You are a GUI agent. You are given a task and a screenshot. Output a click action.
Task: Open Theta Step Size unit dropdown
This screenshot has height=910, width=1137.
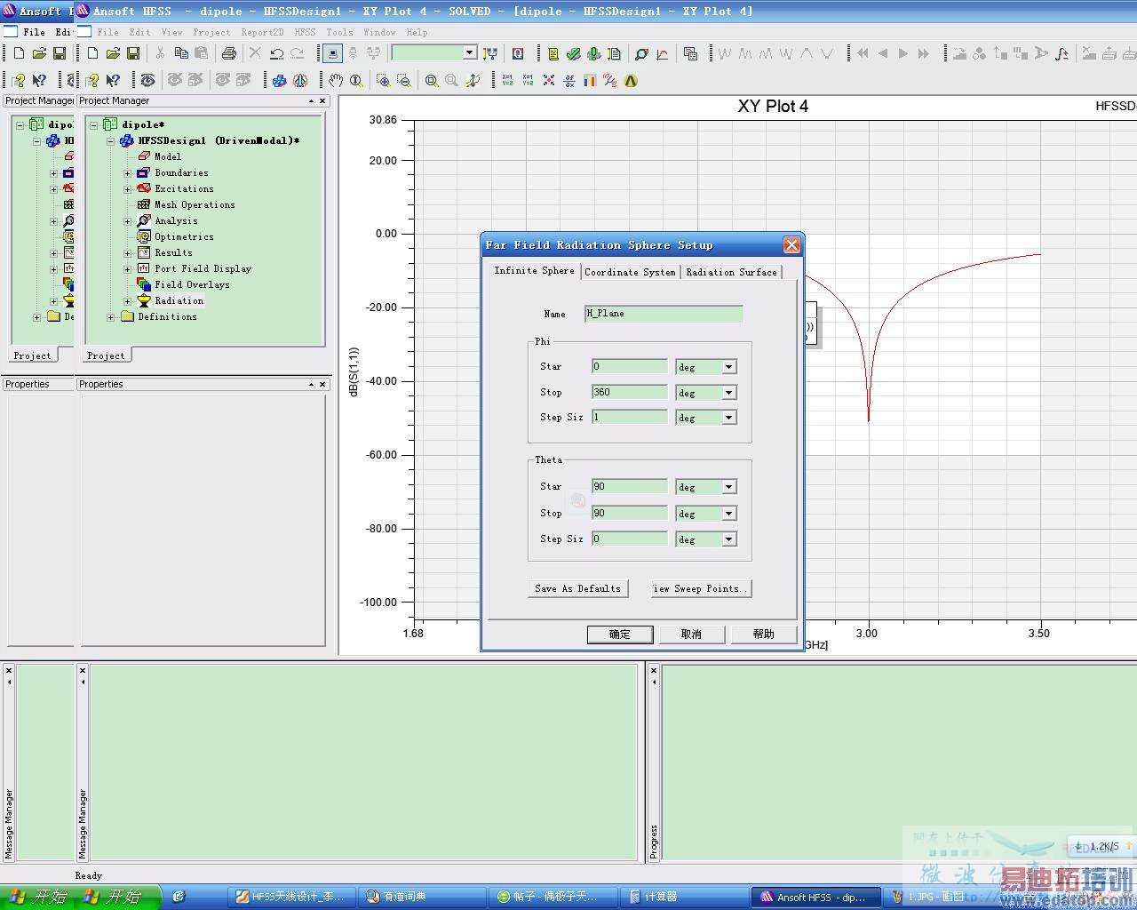728,539
